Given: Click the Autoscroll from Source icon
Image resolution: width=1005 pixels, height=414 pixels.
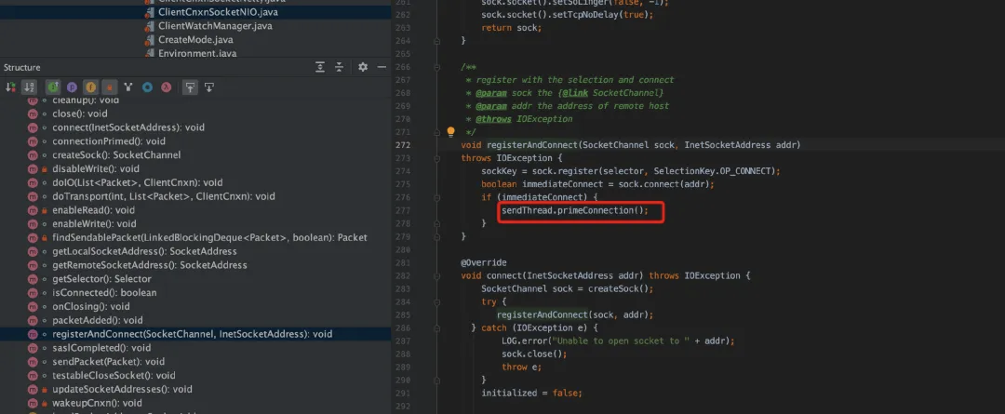Looking at the screenshot, I should click(x=209, y=87).
